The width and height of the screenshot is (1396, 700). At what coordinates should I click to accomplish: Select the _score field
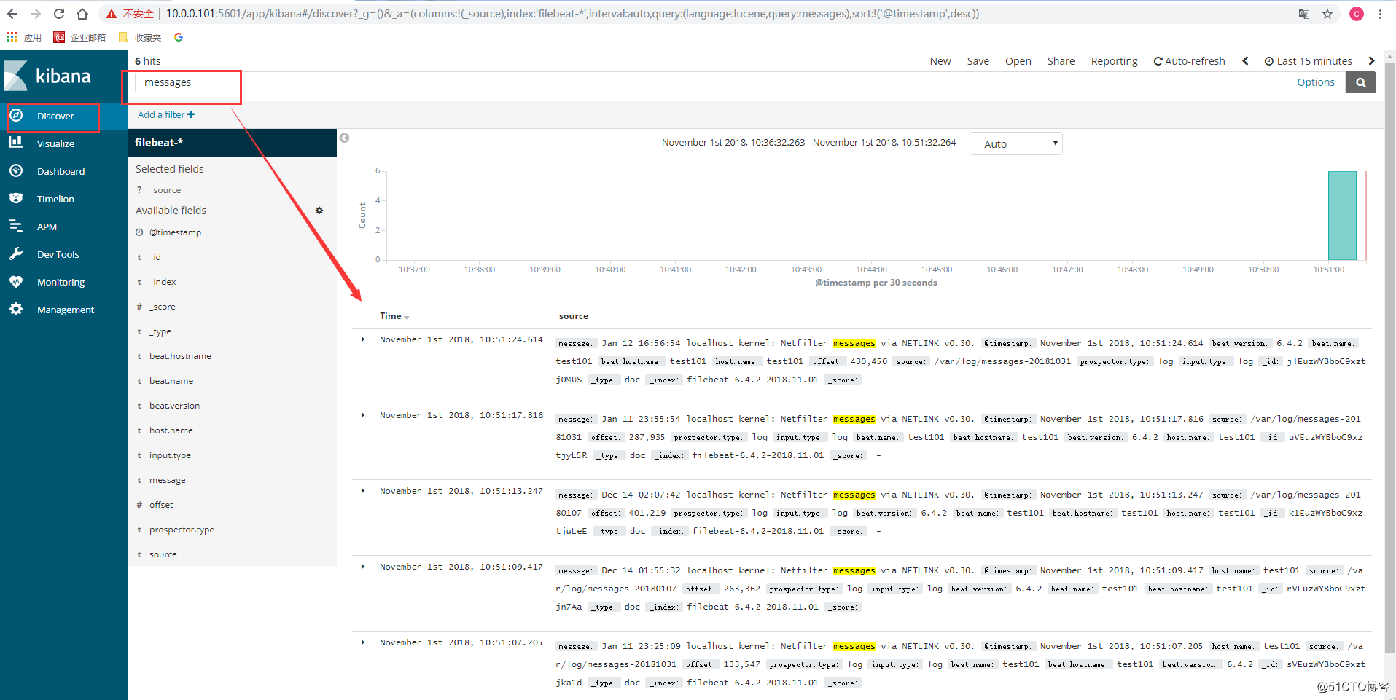pos(162,307)
